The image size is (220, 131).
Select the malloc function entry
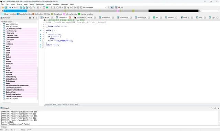click(8, 61)
